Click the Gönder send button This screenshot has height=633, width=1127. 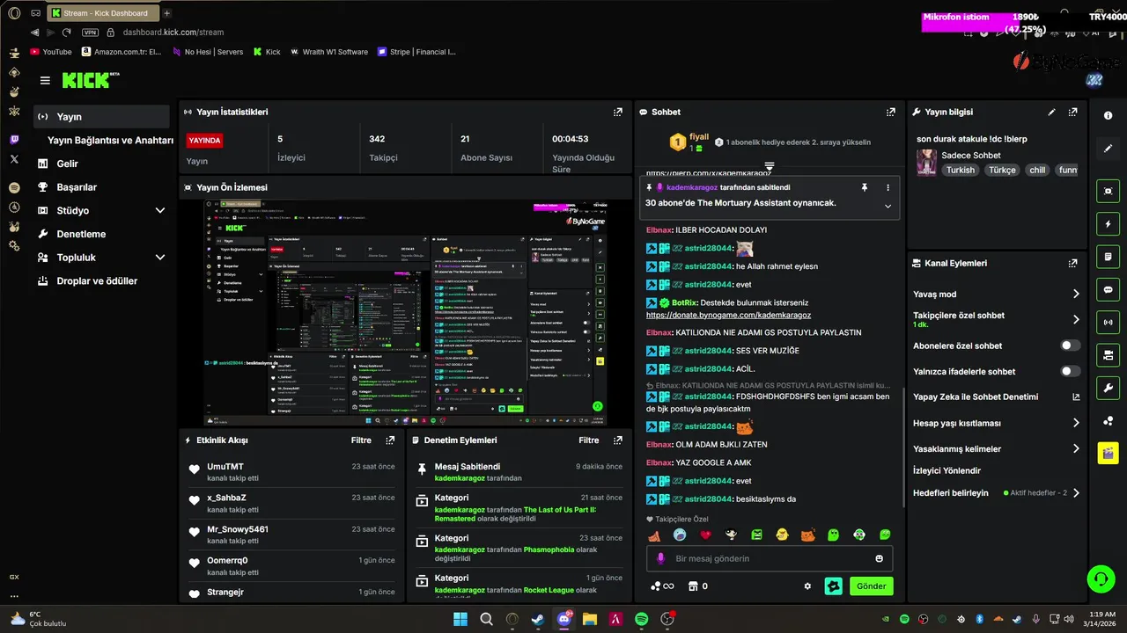[x=871, y=586]
